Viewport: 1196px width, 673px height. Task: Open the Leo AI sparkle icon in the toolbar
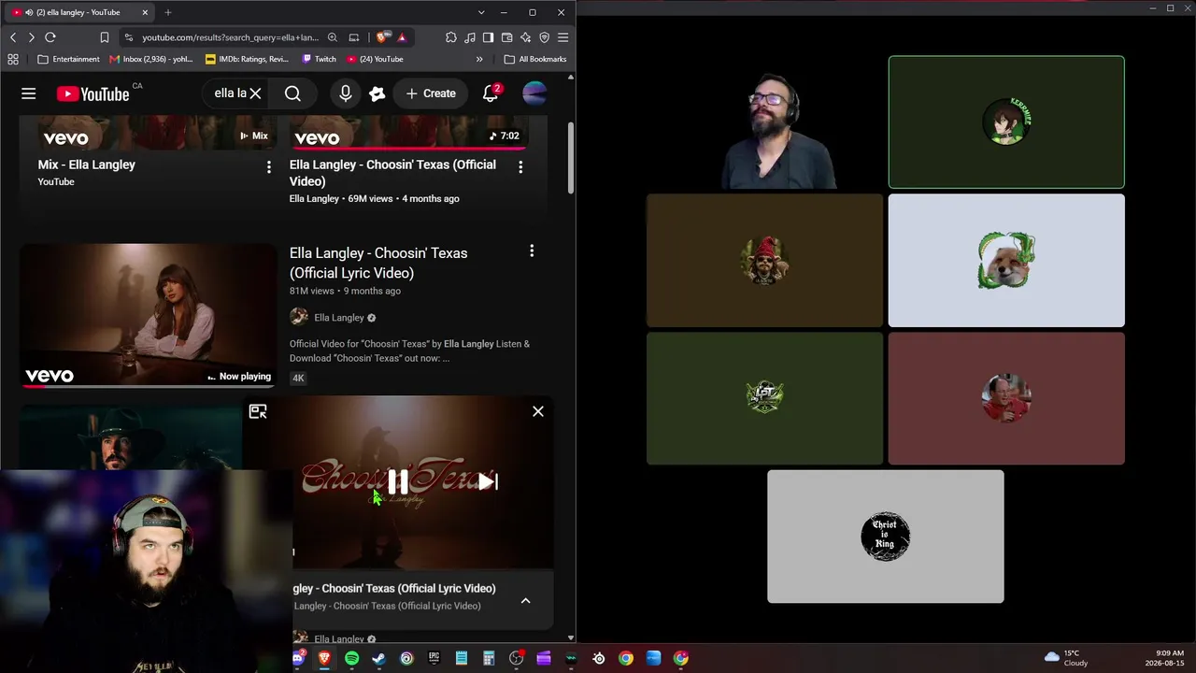click(x=526, y=37)
